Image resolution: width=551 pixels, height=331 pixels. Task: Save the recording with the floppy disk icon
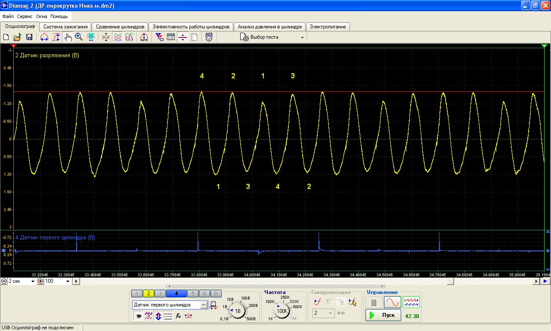tap(29, 37)
